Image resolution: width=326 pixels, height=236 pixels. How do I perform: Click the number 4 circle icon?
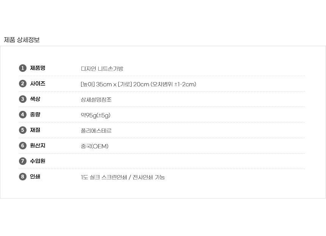pos(23,115)
